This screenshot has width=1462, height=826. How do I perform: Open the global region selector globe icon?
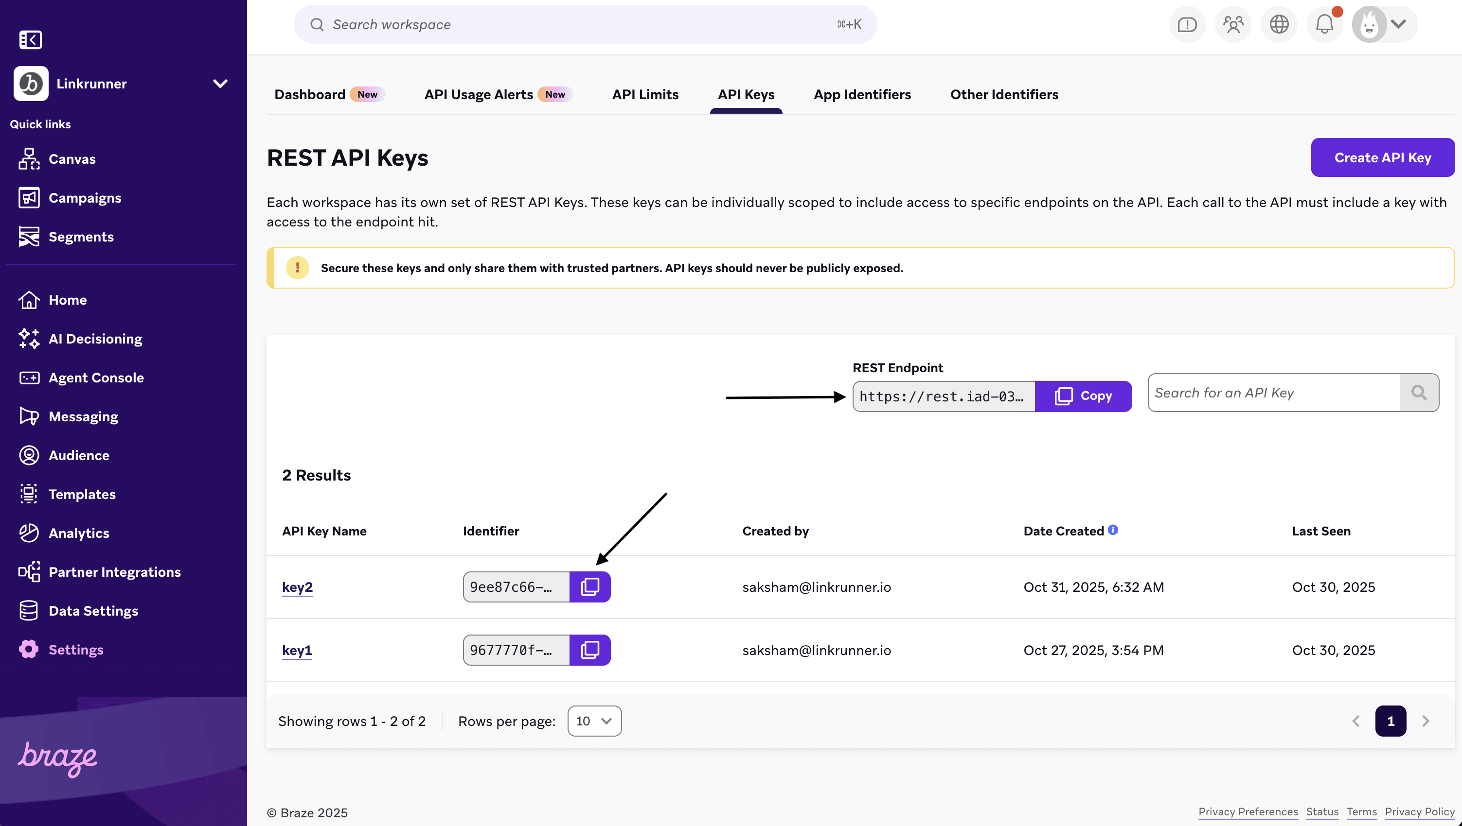click(x=1279, y=24)
